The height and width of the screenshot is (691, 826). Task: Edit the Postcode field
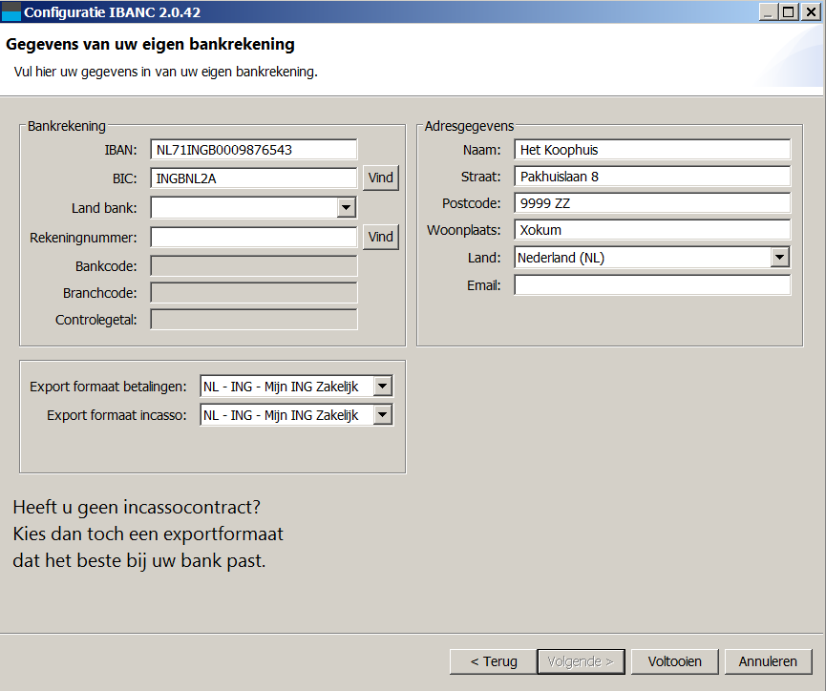pos(651,203)
